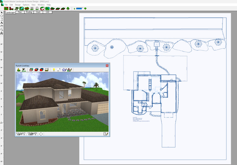Select the round pool tool icon
The image size is (237, 165).
pyautogui.click(x=47, y=9)
